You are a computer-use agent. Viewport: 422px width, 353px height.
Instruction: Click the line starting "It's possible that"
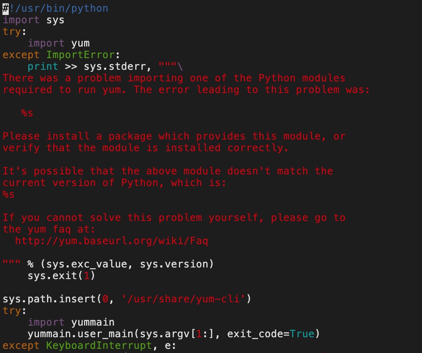point(168,171)
